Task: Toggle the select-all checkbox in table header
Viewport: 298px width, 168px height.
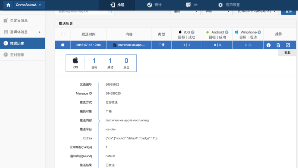Action: point(63,34)
